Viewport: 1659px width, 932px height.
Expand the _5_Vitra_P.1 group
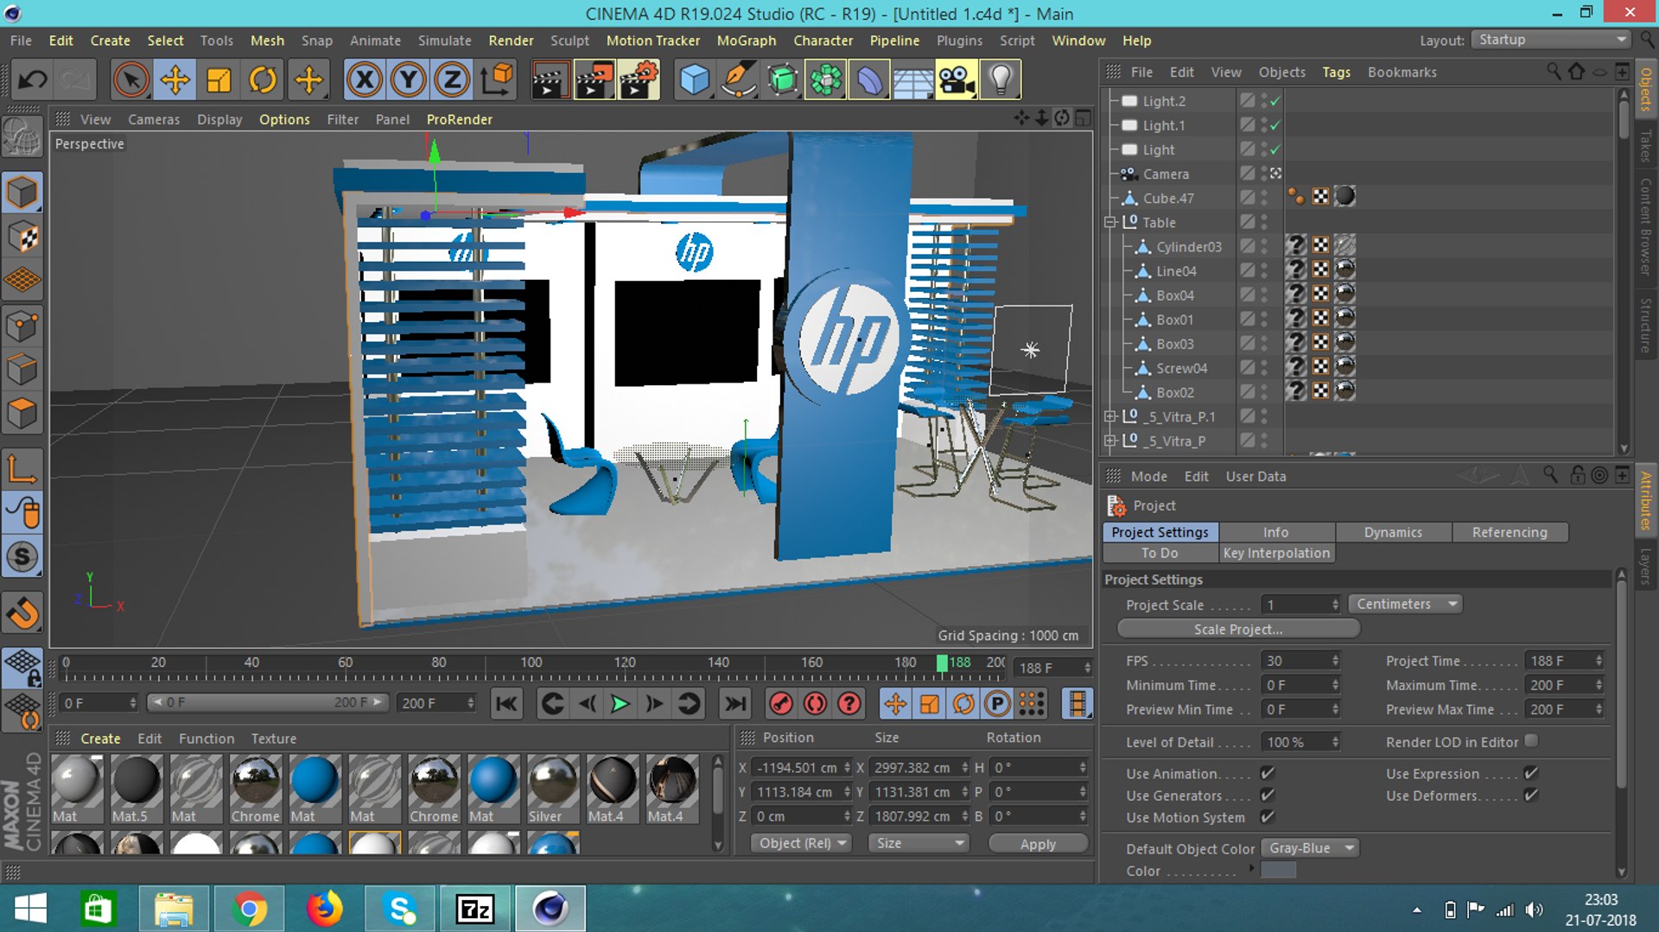click(x=1110, y=416)
